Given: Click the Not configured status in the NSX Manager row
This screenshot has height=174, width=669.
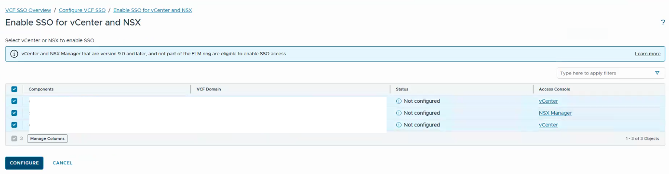Looking at the screenshot, I should click(422, 113).
